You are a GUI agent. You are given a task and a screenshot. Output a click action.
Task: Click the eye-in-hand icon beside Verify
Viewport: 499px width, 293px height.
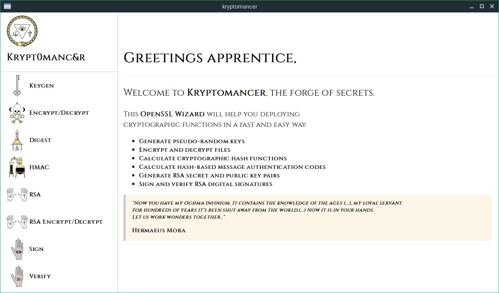click(x=17, y=276)
